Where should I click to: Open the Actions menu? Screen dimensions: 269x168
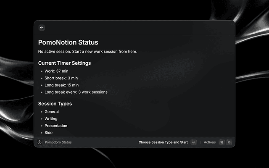(x=210, y=142)
